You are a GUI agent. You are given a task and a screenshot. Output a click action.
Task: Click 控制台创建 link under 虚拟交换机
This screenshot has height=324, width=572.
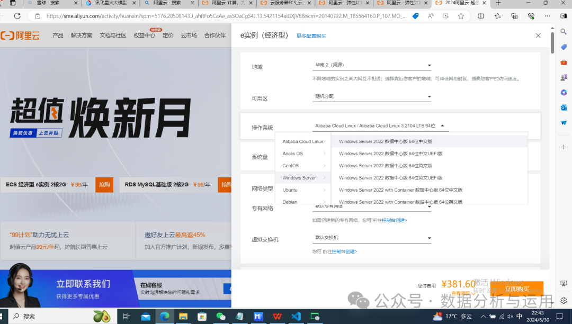pyautogui.click(x=344, y=251)
